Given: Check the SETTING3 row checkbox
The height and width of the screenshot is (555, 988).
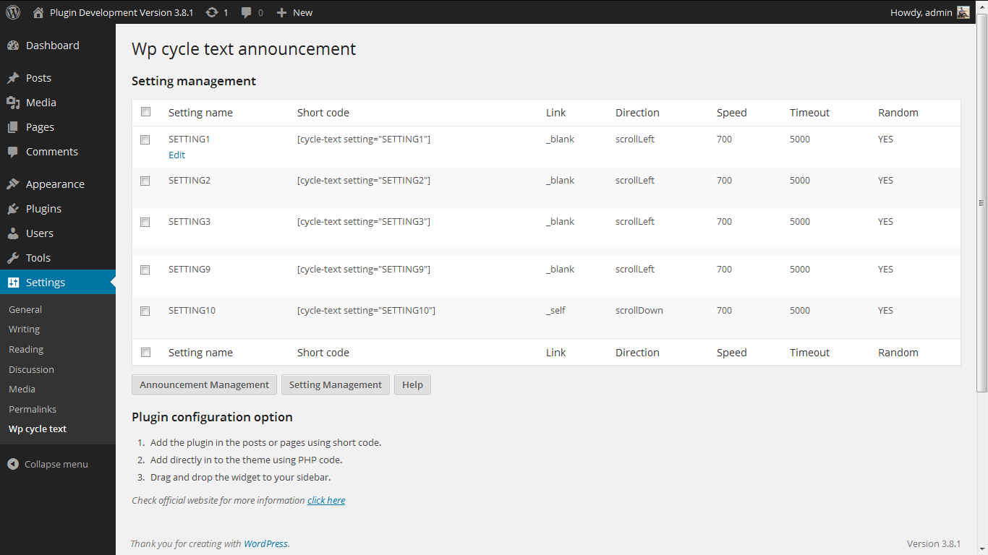Looking at the screenshot, I should coord(145,222).
